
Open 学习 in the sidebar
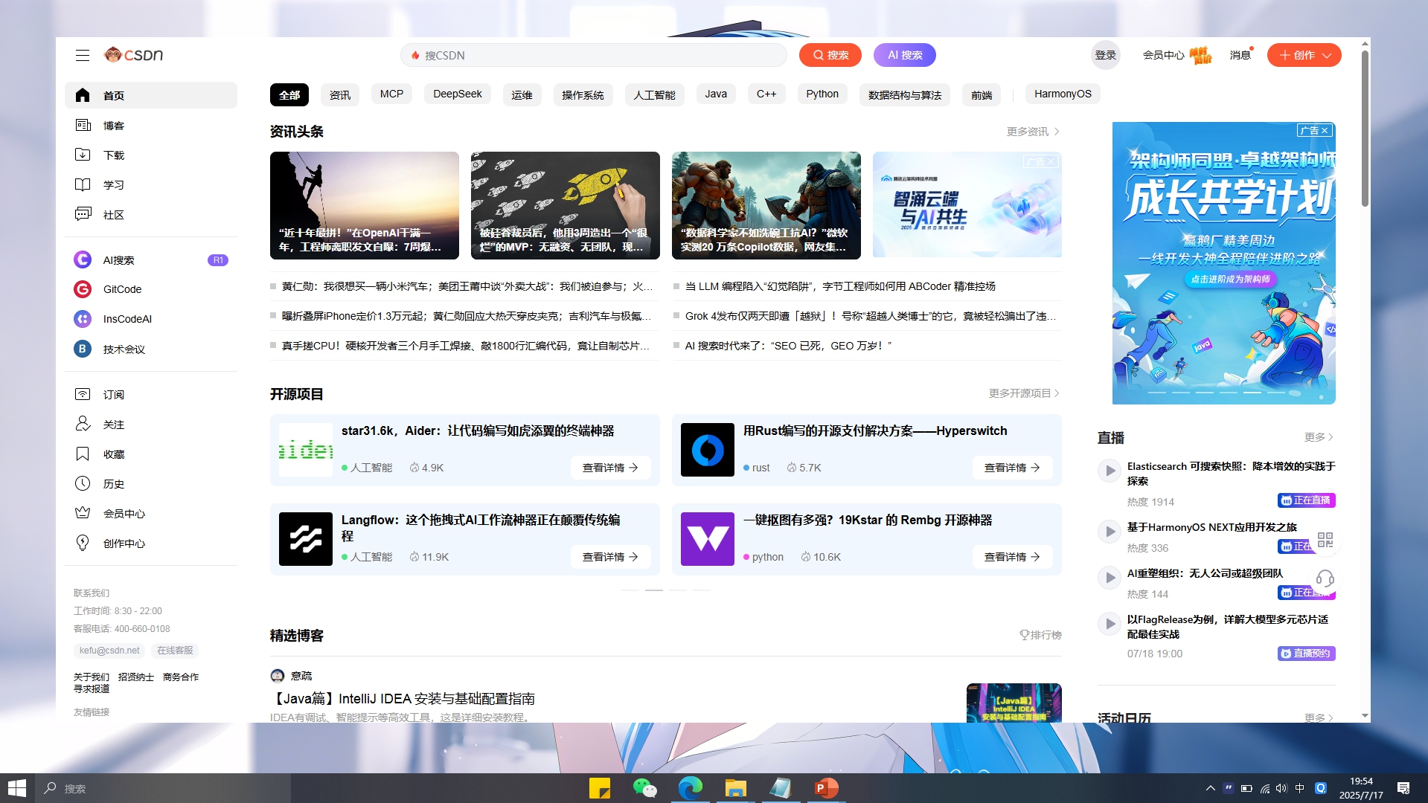click(x=151, y=185)
